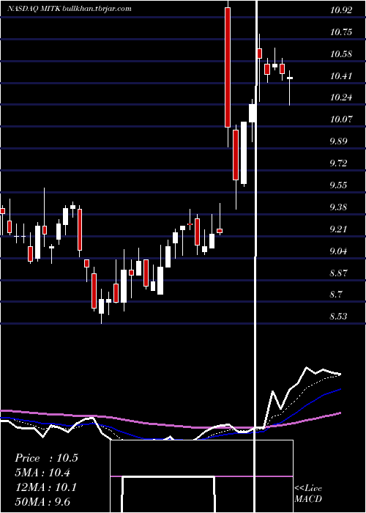Select the 10.75 price axis label
This screenshot has width=366, height=513.
[341, 32]
